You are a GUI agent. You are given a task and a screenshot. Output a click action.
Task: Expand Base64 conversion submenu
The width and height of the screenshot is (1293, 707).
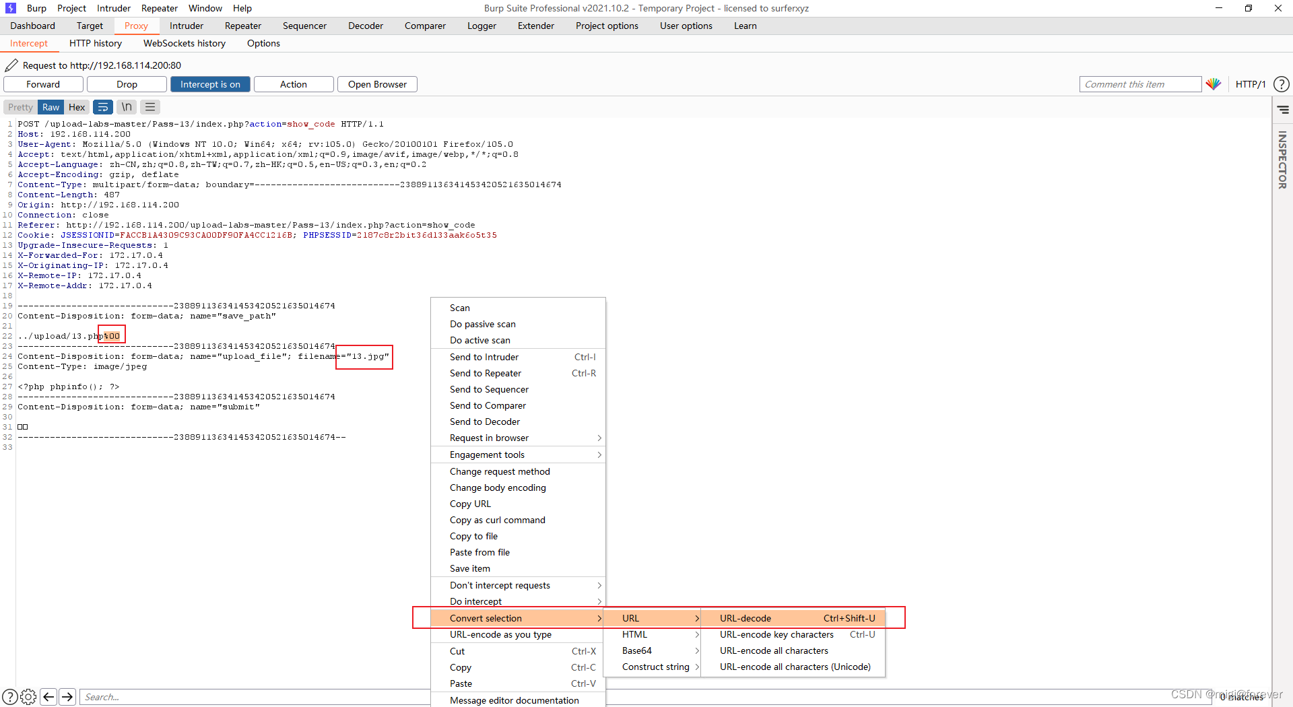pyautogui.click(x=652, y=650)
